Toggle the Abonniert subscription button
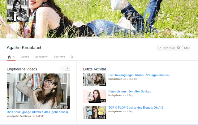 tap(167, 48)
